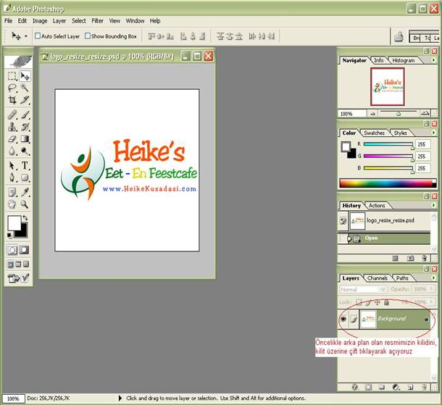
Task: Select the Healing Brush tool
Action: pos(12,114)
